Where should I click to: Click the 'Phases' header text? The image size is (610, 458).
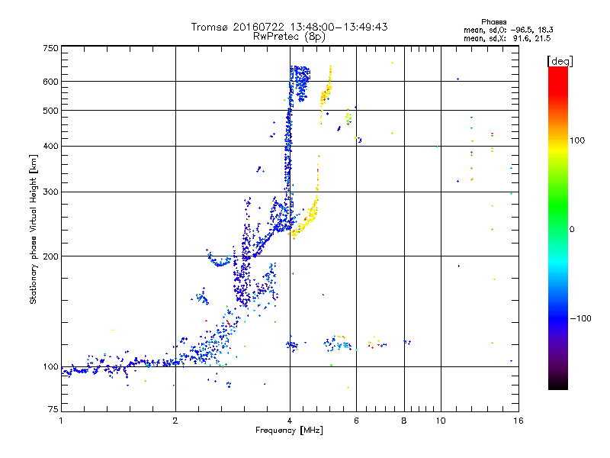point(493,22)
